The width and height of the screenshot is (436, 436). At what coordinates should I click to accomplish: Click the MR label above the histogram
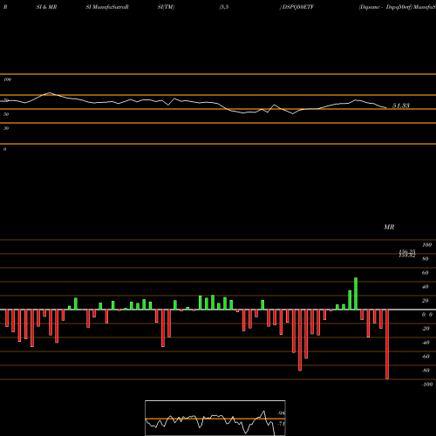[389, 227]
